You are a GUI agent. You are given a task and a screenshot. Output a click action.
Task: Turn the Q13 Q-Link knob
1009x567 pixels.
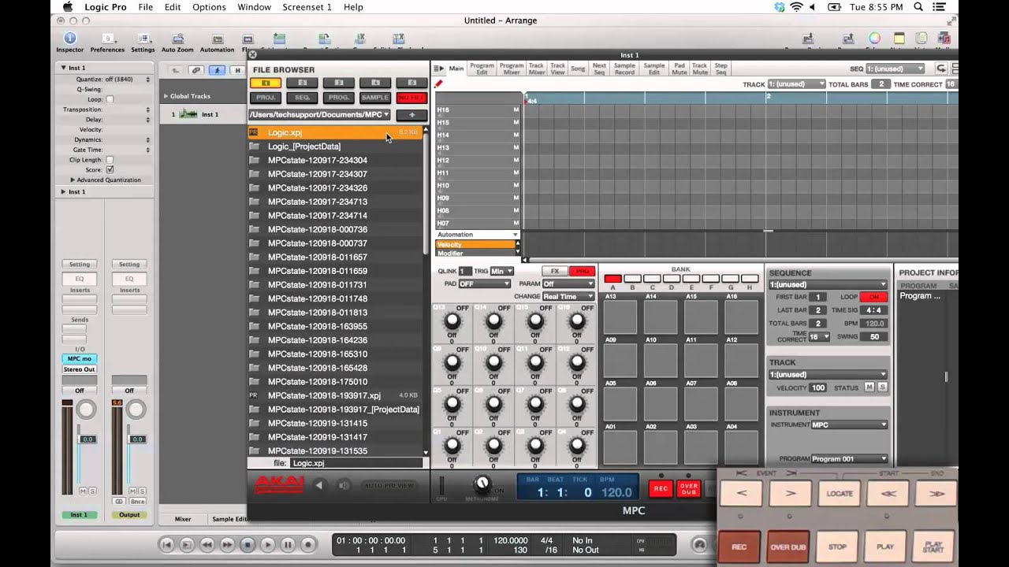(x=452, y=321)
